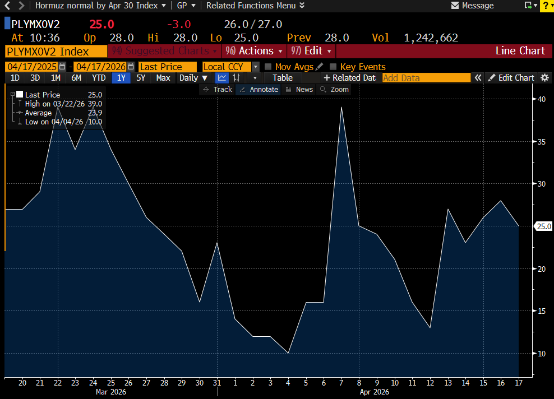Open the Local CCY currency dropdown arrow
The height and width of the screenshot is (399, 554).
256,67
